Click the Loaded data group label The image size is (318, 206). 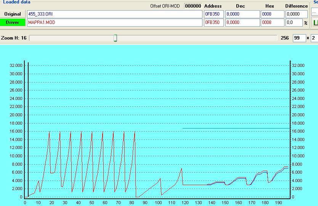click(17, 2)
